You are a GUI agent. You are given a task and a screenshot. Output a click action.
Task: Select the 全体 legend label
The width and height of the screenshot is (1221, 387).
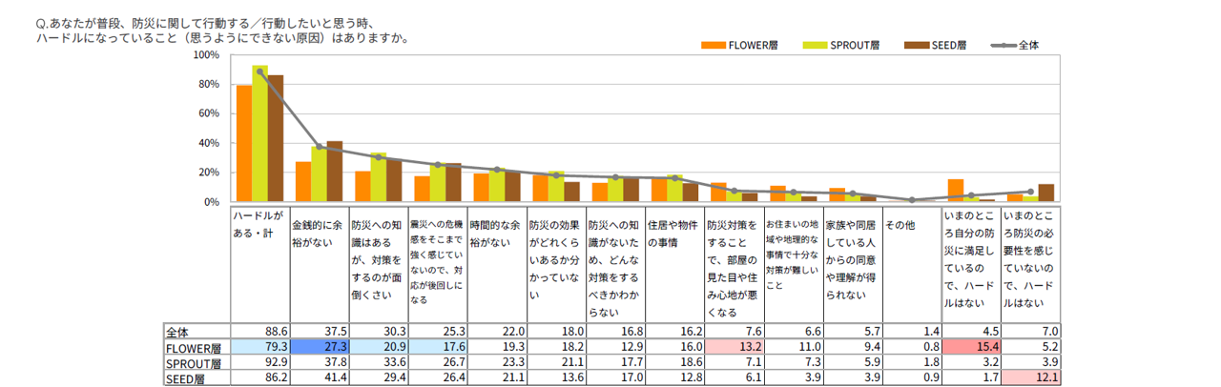[1028, 45]
